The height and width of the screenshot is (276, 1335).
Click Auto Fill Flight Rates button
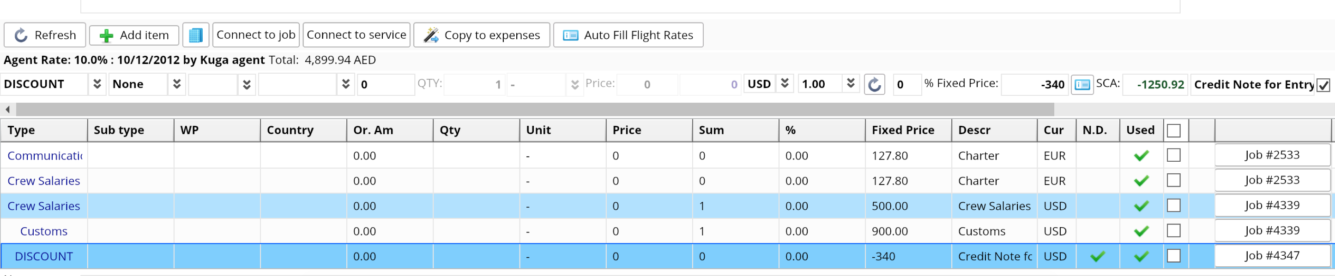click(628, 35)
